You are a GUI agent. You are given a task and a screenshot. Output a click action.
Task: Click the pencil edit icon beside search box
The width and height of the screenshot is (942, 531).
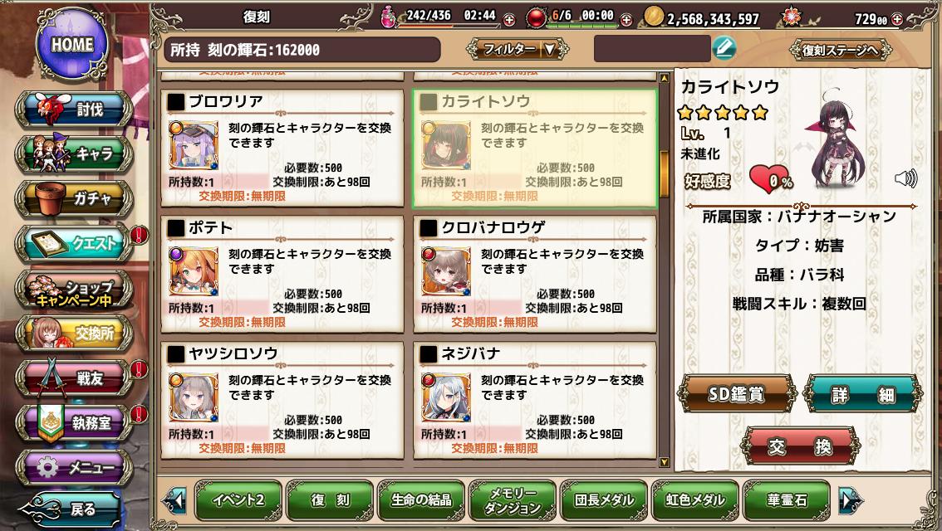point(724,48)
